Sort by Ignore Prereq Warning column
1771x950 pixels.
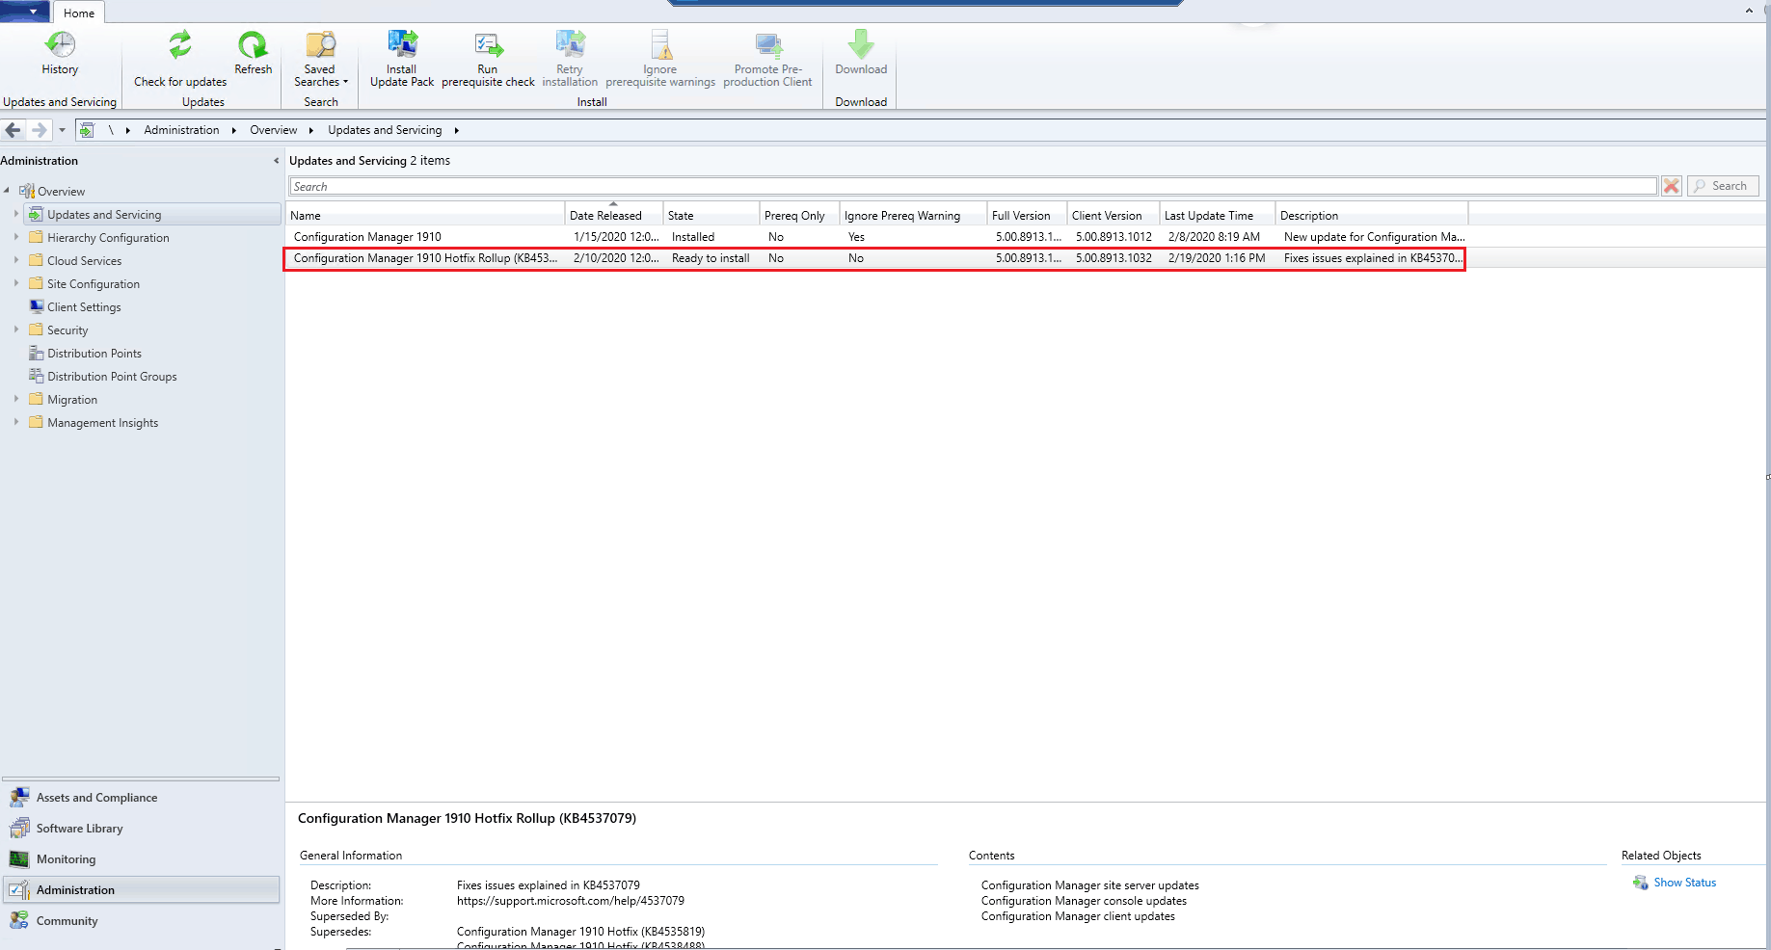[x=914, y=215]
